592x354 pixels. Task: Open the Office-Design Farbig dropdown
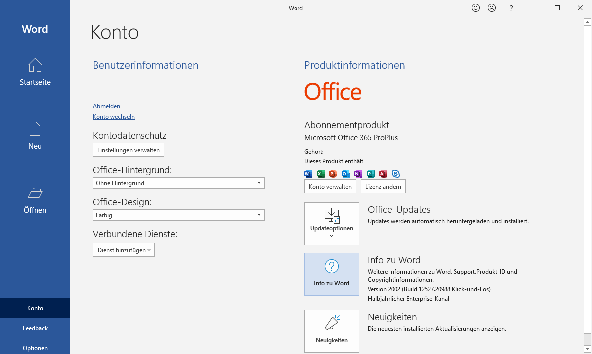[x=178, y=215]
